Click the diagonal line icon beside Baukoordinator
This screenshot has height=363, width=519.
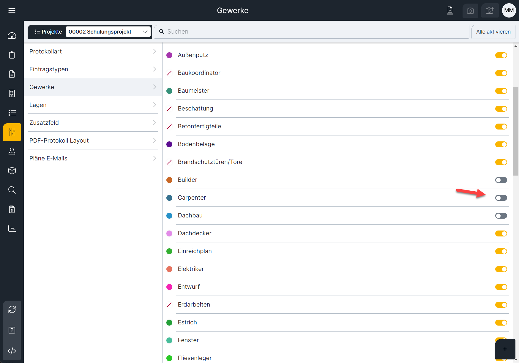pos(169,73)
